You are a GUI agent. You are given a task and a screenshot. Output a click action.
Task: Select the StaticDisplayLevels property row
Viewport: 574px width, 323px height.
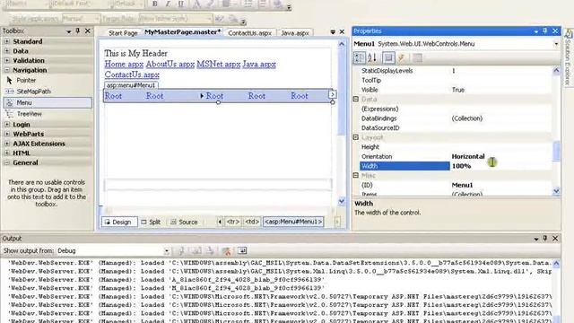pos(456,71)
